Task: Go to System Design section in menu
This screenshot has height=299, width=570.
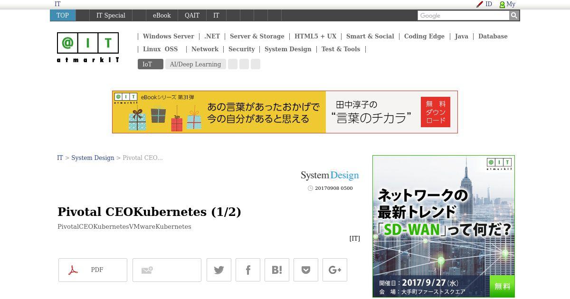Action: 288,49
